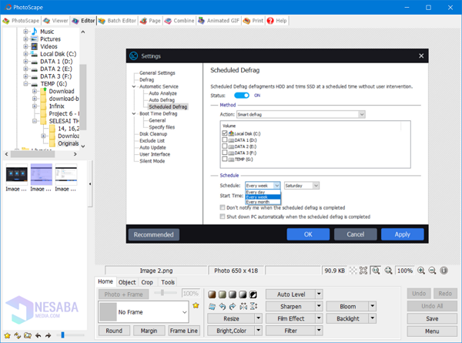Open photo information round icon
The width and height of the screenshot is (462, 343).
(444, 271)
